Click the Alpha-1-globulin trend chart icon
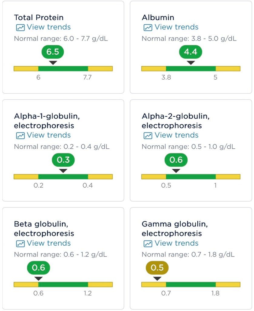Viewport: 254px width, 311px height. tap(20, 136)
